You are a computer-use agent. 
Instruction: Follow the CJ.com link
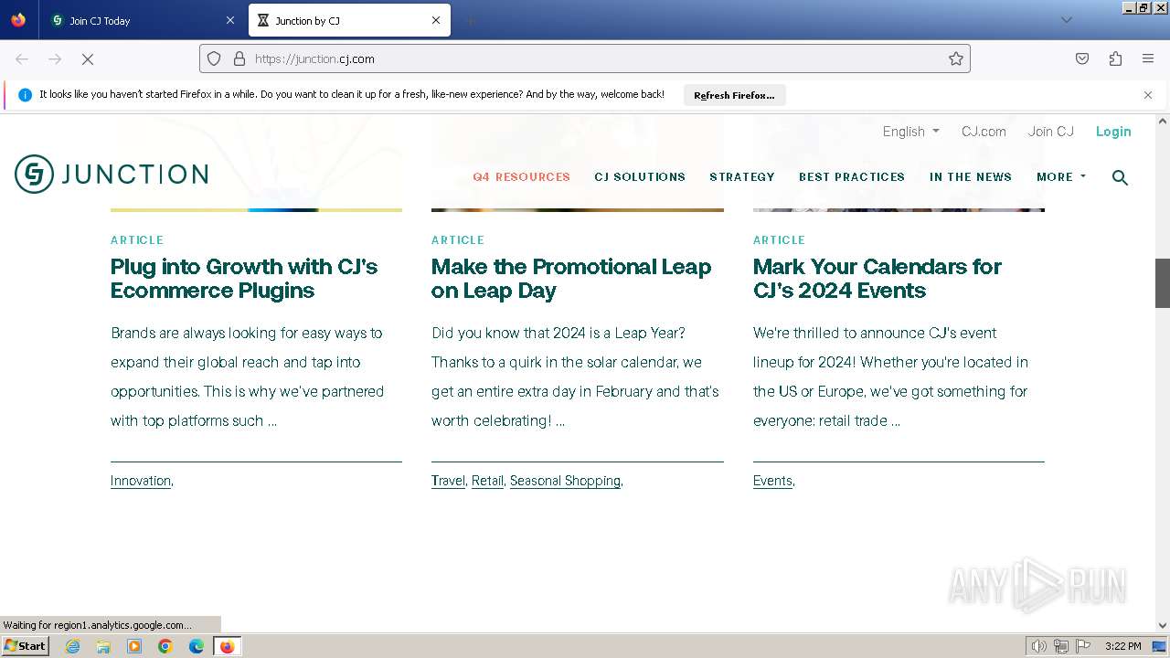point(984,132)
